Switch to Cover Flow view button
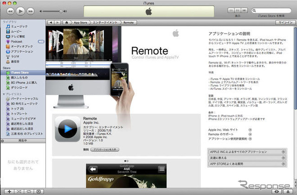This screenshot has width=297, height=195. tap(245, 10)
